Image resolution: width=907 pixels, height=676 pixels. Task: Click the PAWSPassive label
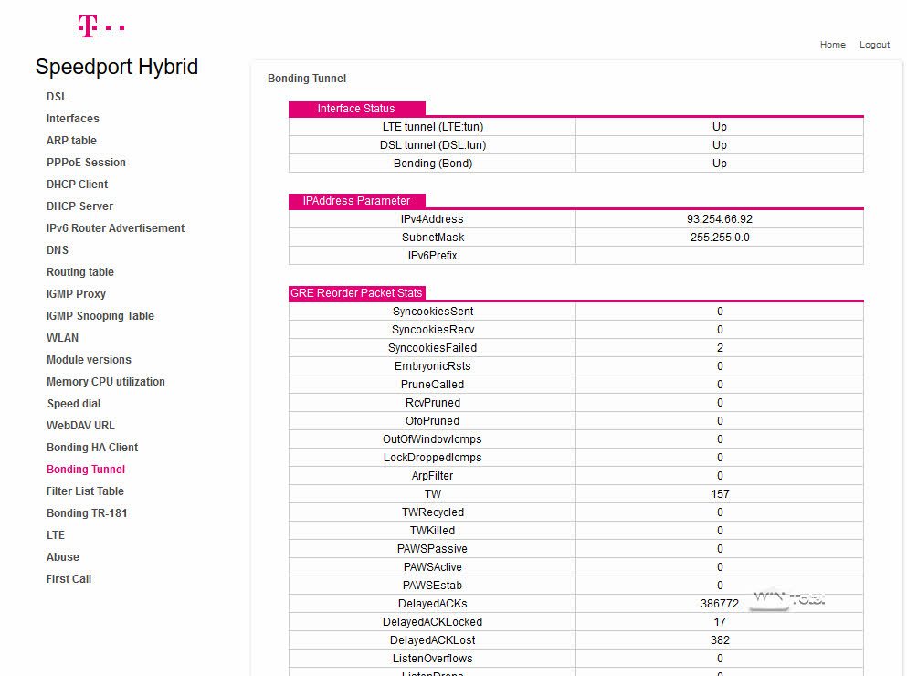pyautogui.click(x=433, y=549)
